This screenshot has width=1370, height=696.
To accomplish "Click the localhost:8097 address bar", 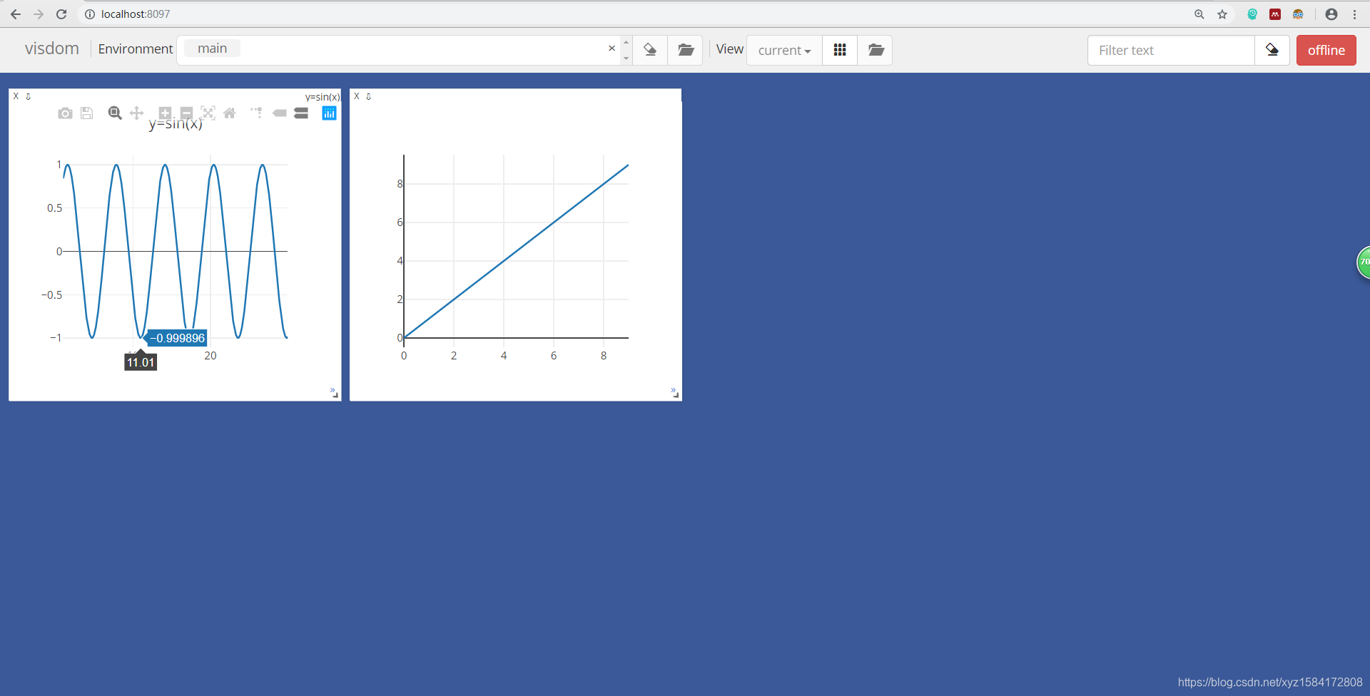I will coord(136,14).
